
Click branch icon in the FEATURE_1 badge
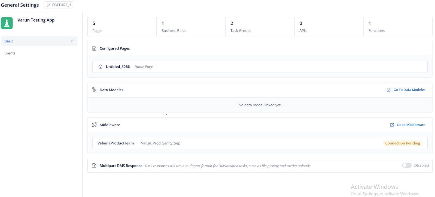(48, 5)
